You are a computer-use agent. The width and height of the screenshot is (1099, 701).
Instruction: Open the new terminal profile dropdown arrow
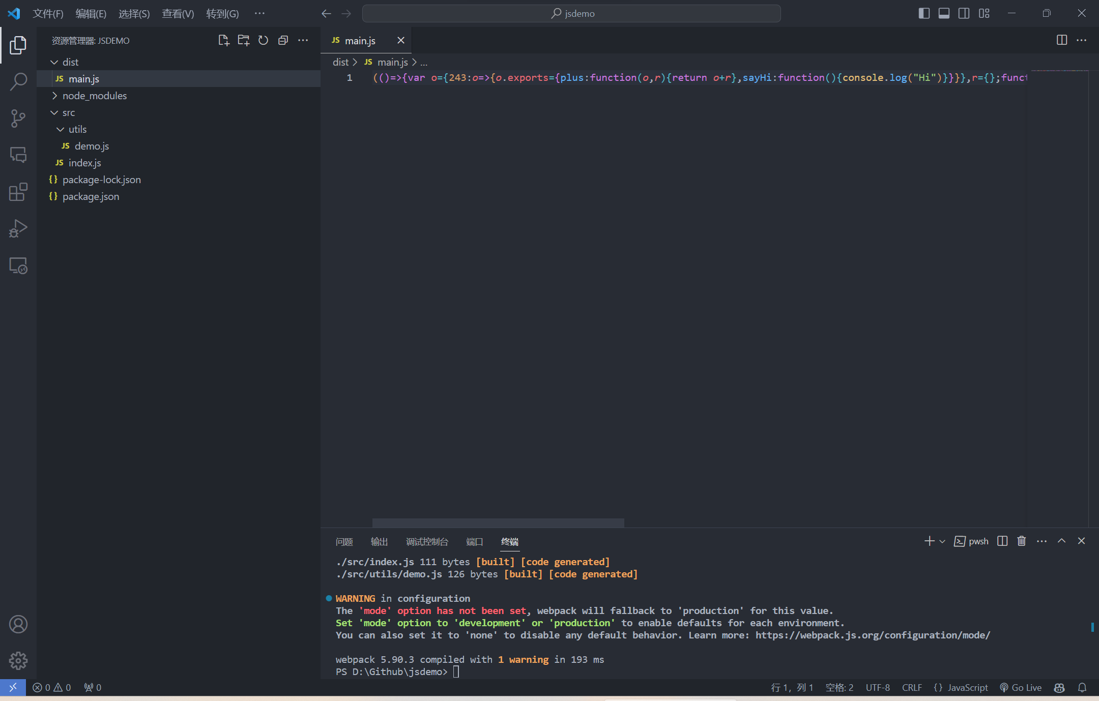pos(942,541)
